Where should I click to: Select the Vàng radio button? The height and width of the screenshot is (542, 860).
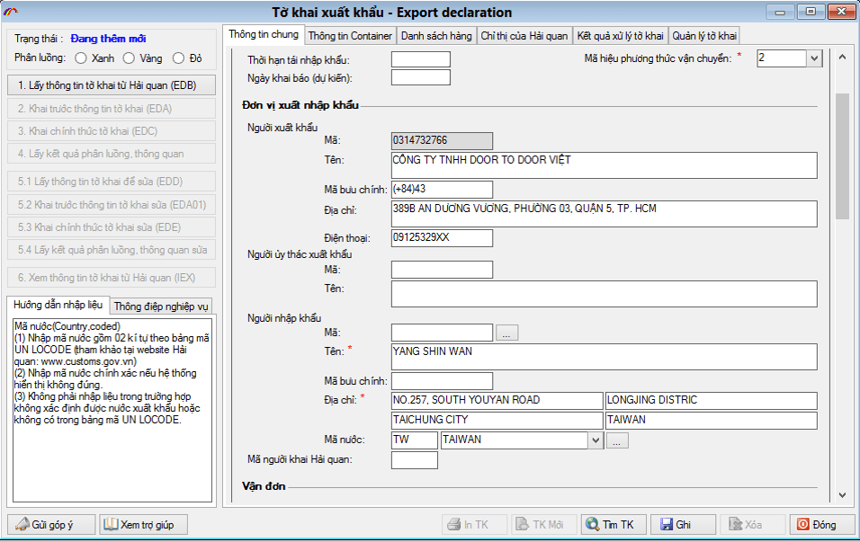pos(129,58)
